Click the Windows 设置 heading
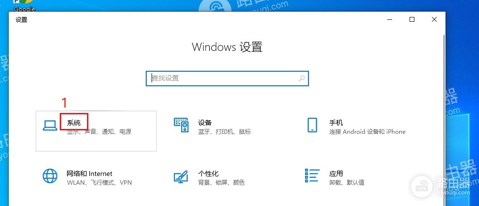479x206 pixels. tap(227, 47)
